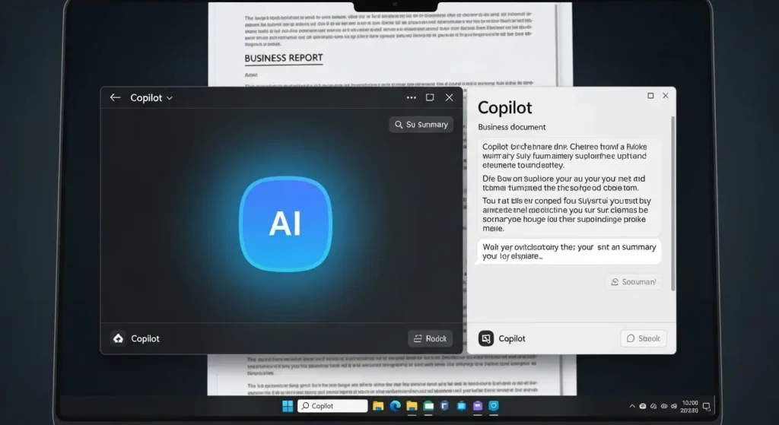
Task: Close the dark Copilot window
Action: (449, 98)
